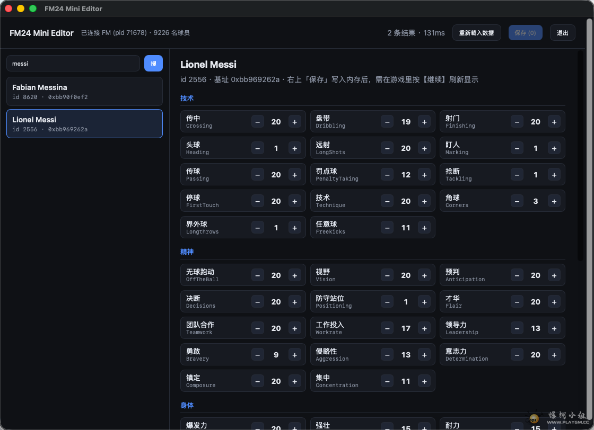This screenshot has height=430, width=594.
Task: Select Lionel Messi in results list
Action: [x=84, y=124]
